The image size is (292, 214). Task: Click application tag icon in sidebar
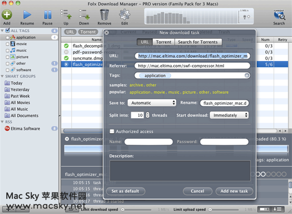[13, 37]
